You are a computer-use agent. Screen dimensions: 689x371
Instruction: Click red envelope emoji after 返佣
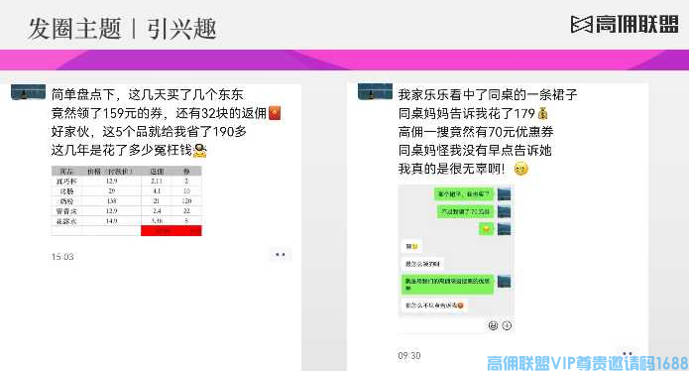275,113
